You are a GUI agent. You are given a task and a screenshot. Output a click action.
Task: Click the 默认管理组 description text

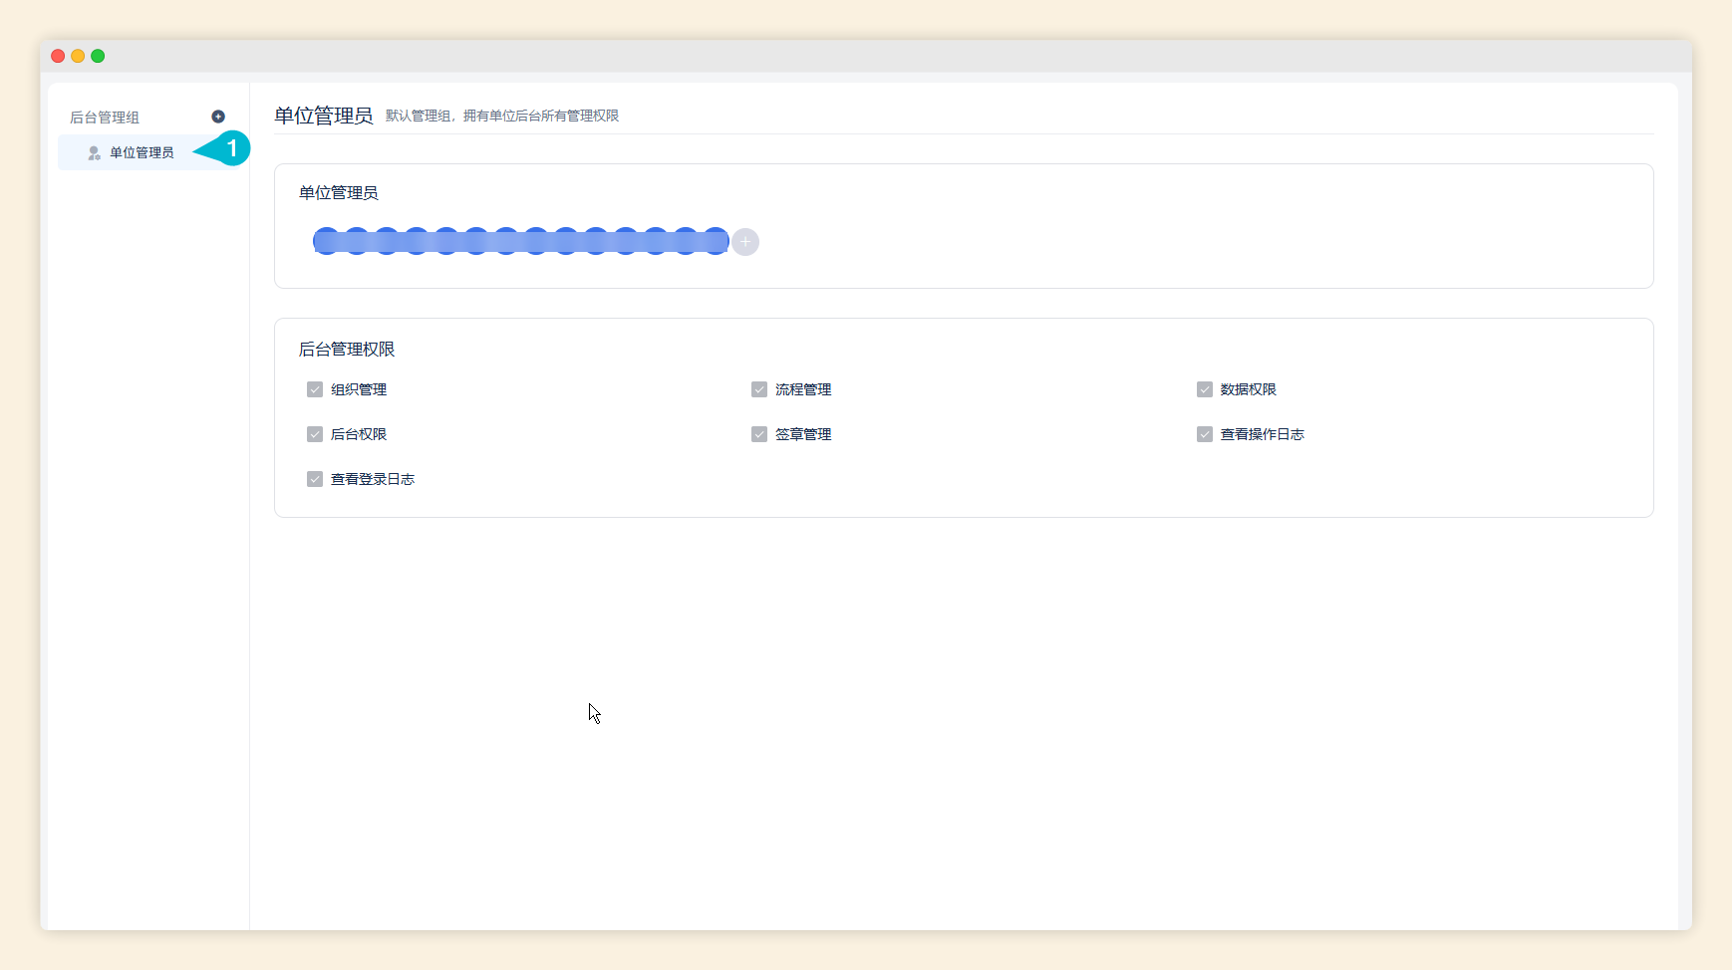pos(502,116)
